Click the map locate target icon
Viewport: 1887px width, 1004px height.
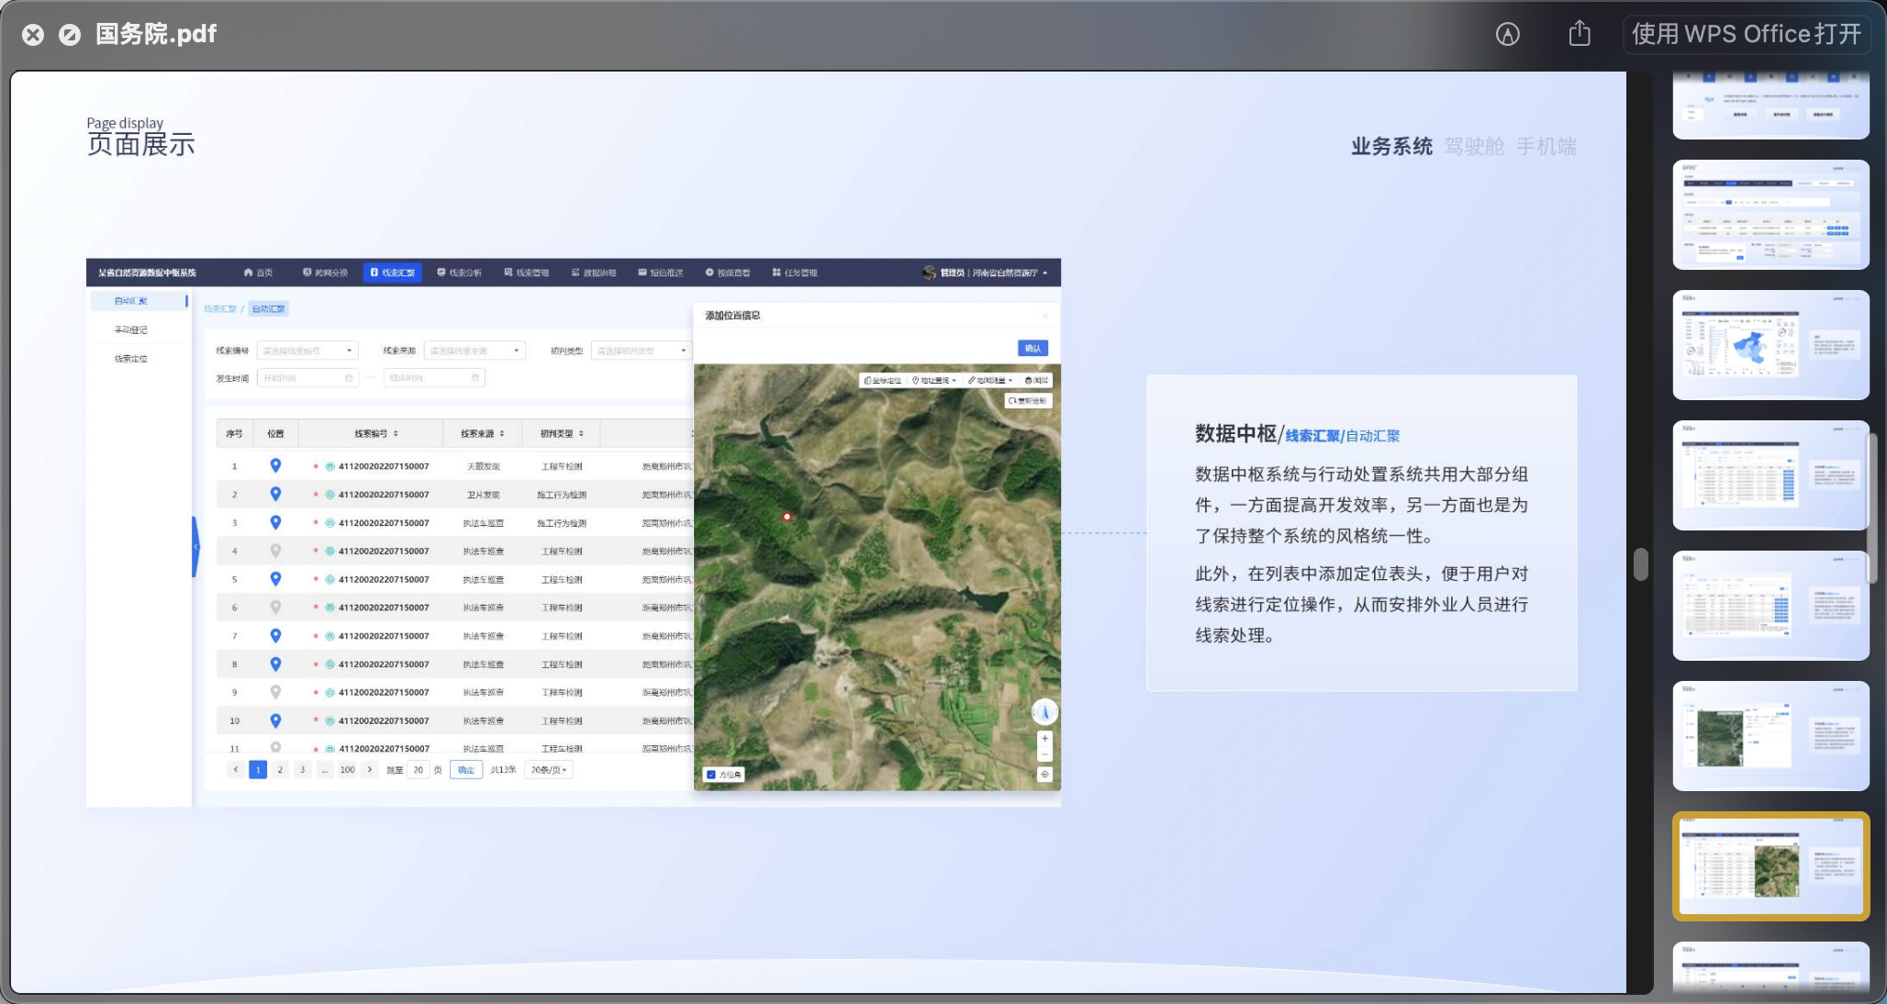coord(1044,774)
